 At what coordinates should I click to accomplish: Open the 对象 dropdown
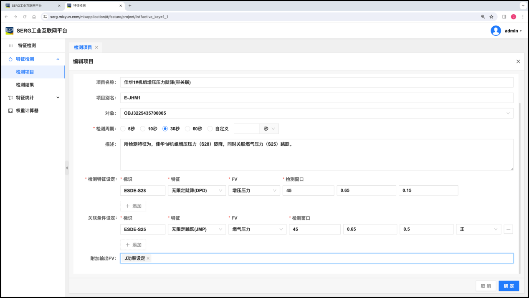click(316, 113)
